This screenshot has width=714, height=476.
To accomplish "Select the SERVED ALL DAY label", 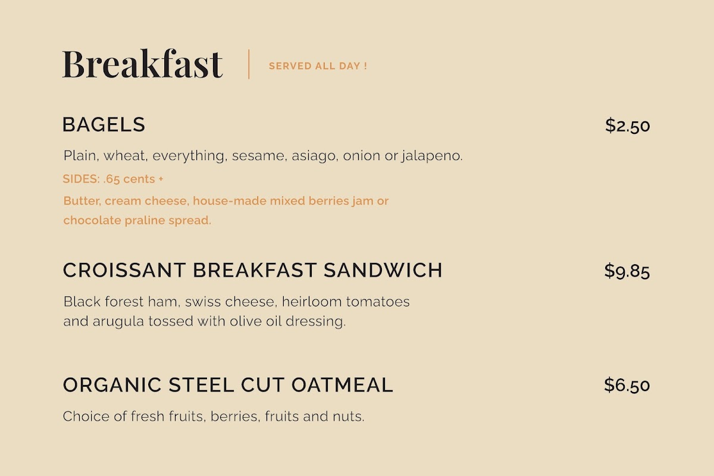I will pyautogui.click(x=318, y=66).
